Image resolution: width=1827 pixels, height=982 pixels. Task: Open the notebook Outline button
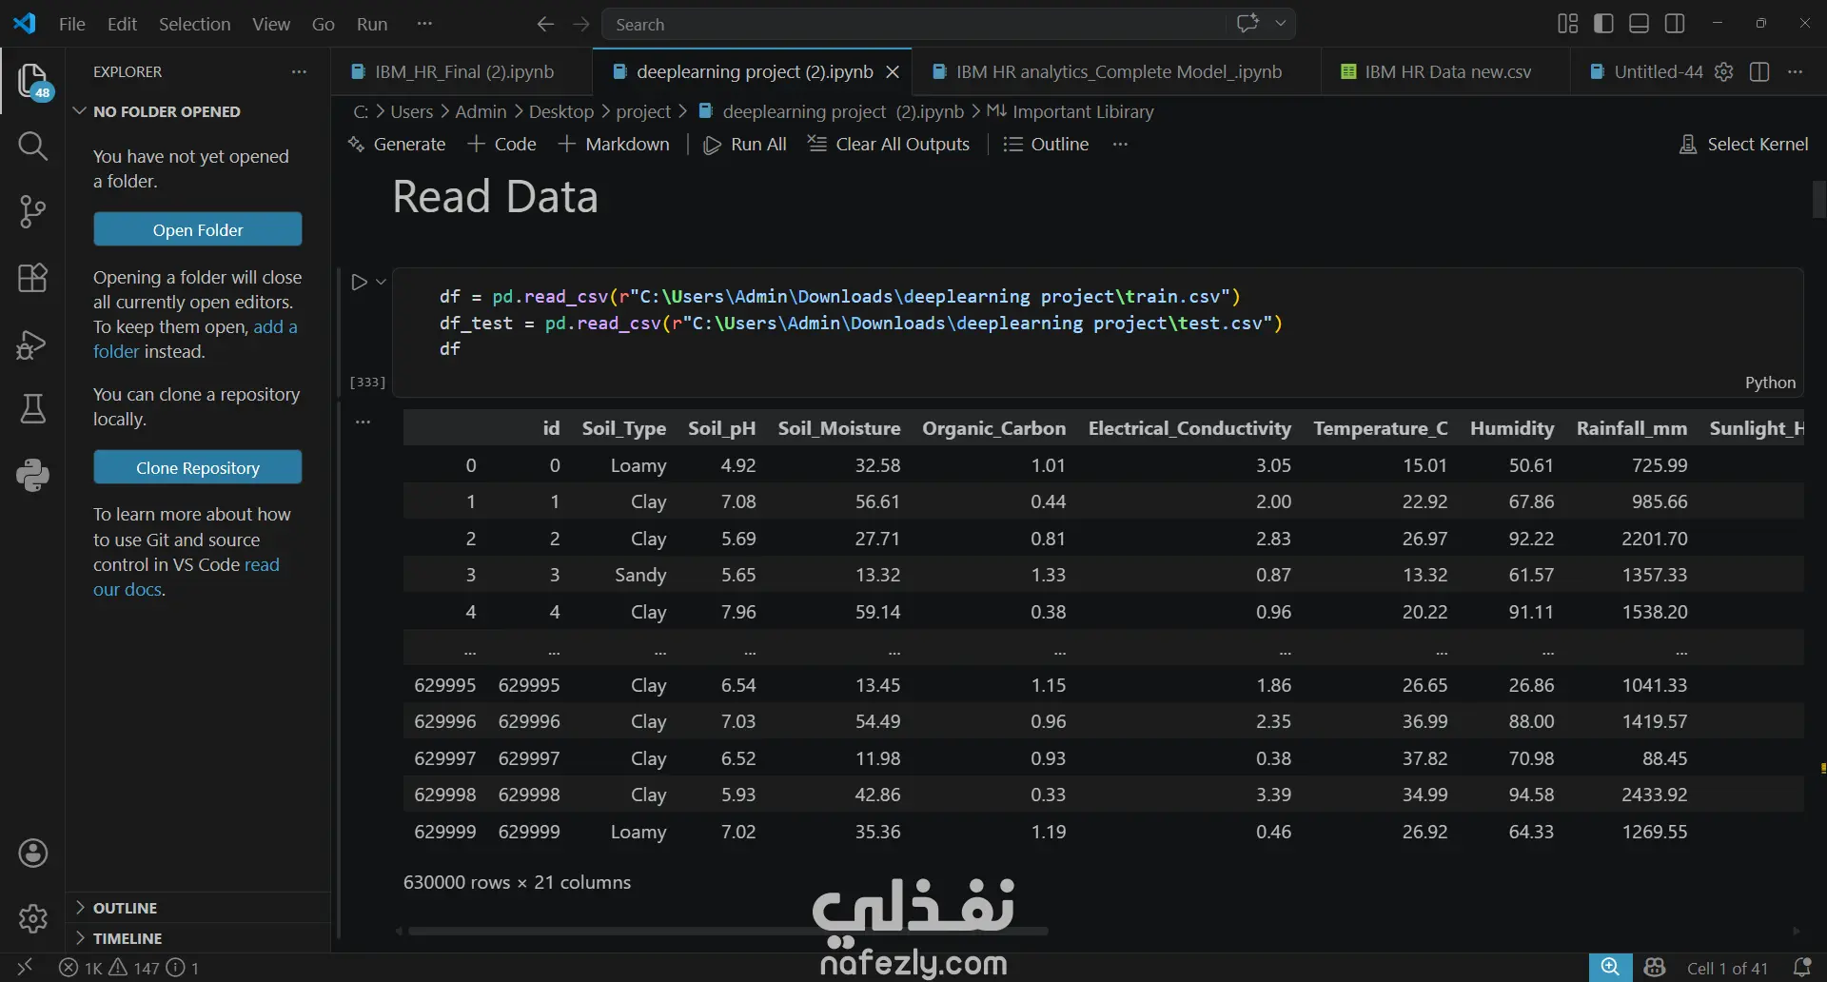[x=1047, y=144]
